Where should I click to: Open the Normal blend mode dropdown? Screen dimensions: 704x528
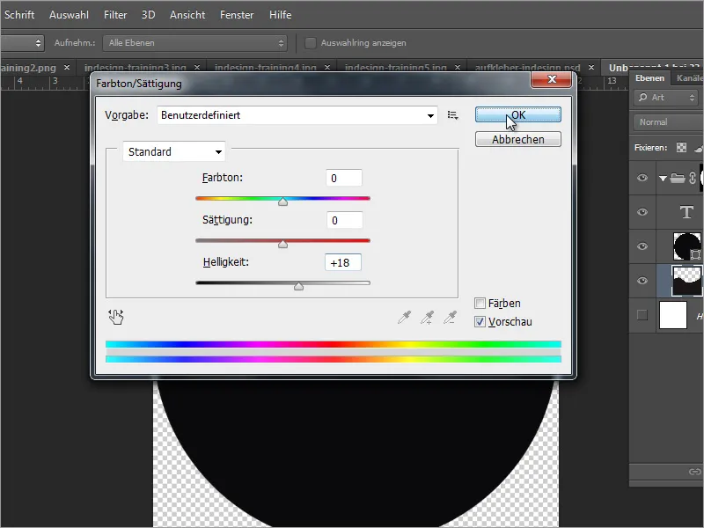(x=668, y=122)
